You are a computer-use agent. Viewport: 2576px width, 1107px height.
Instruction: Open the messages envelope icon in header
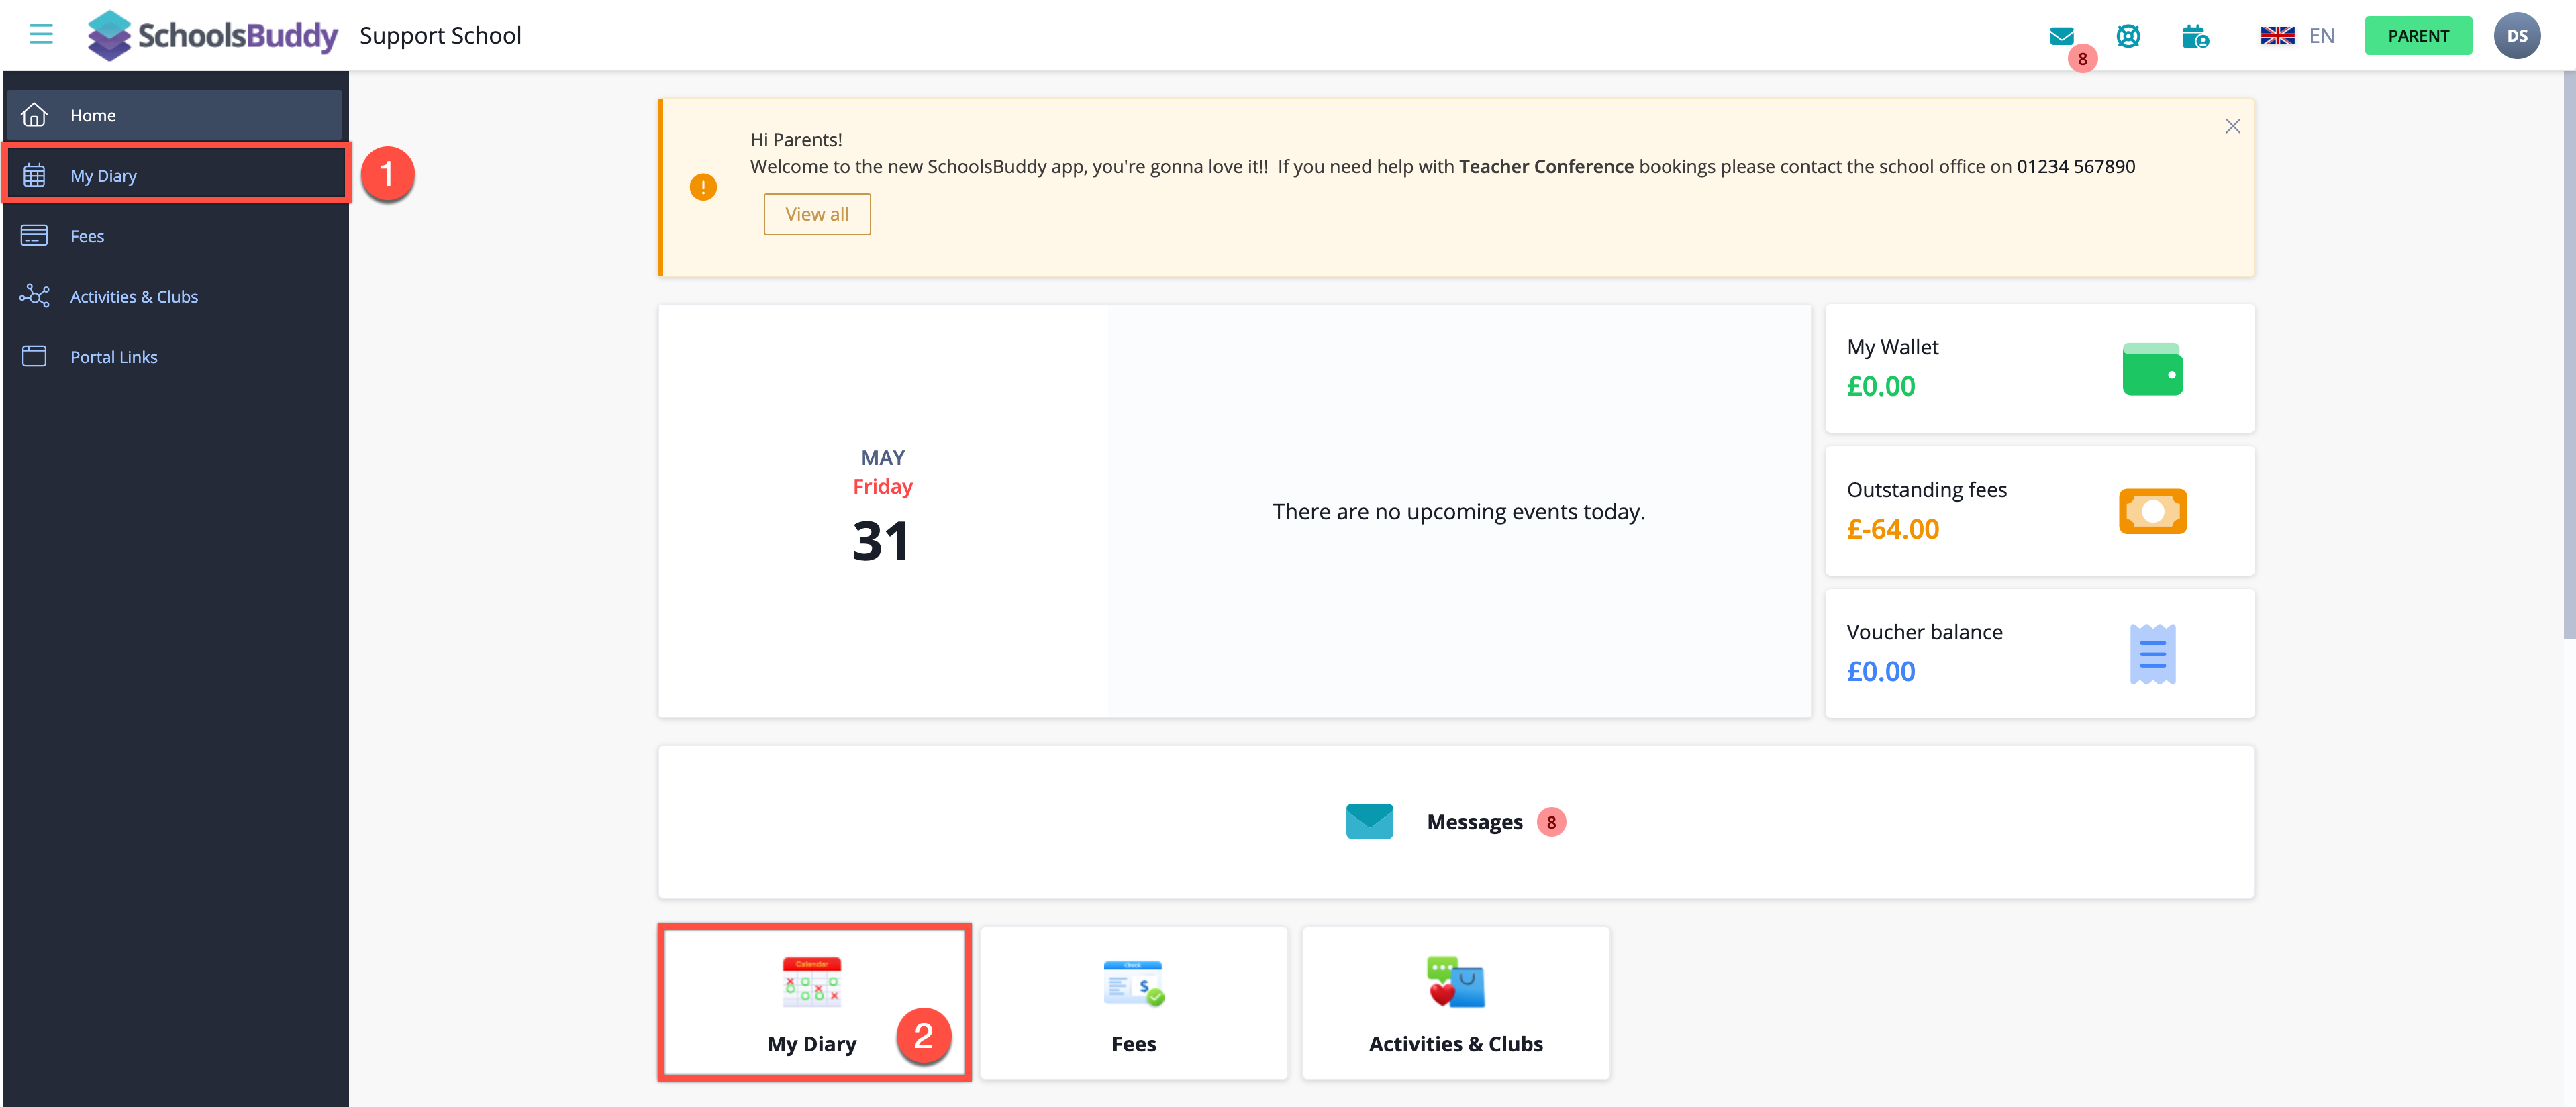[2061, 36]
